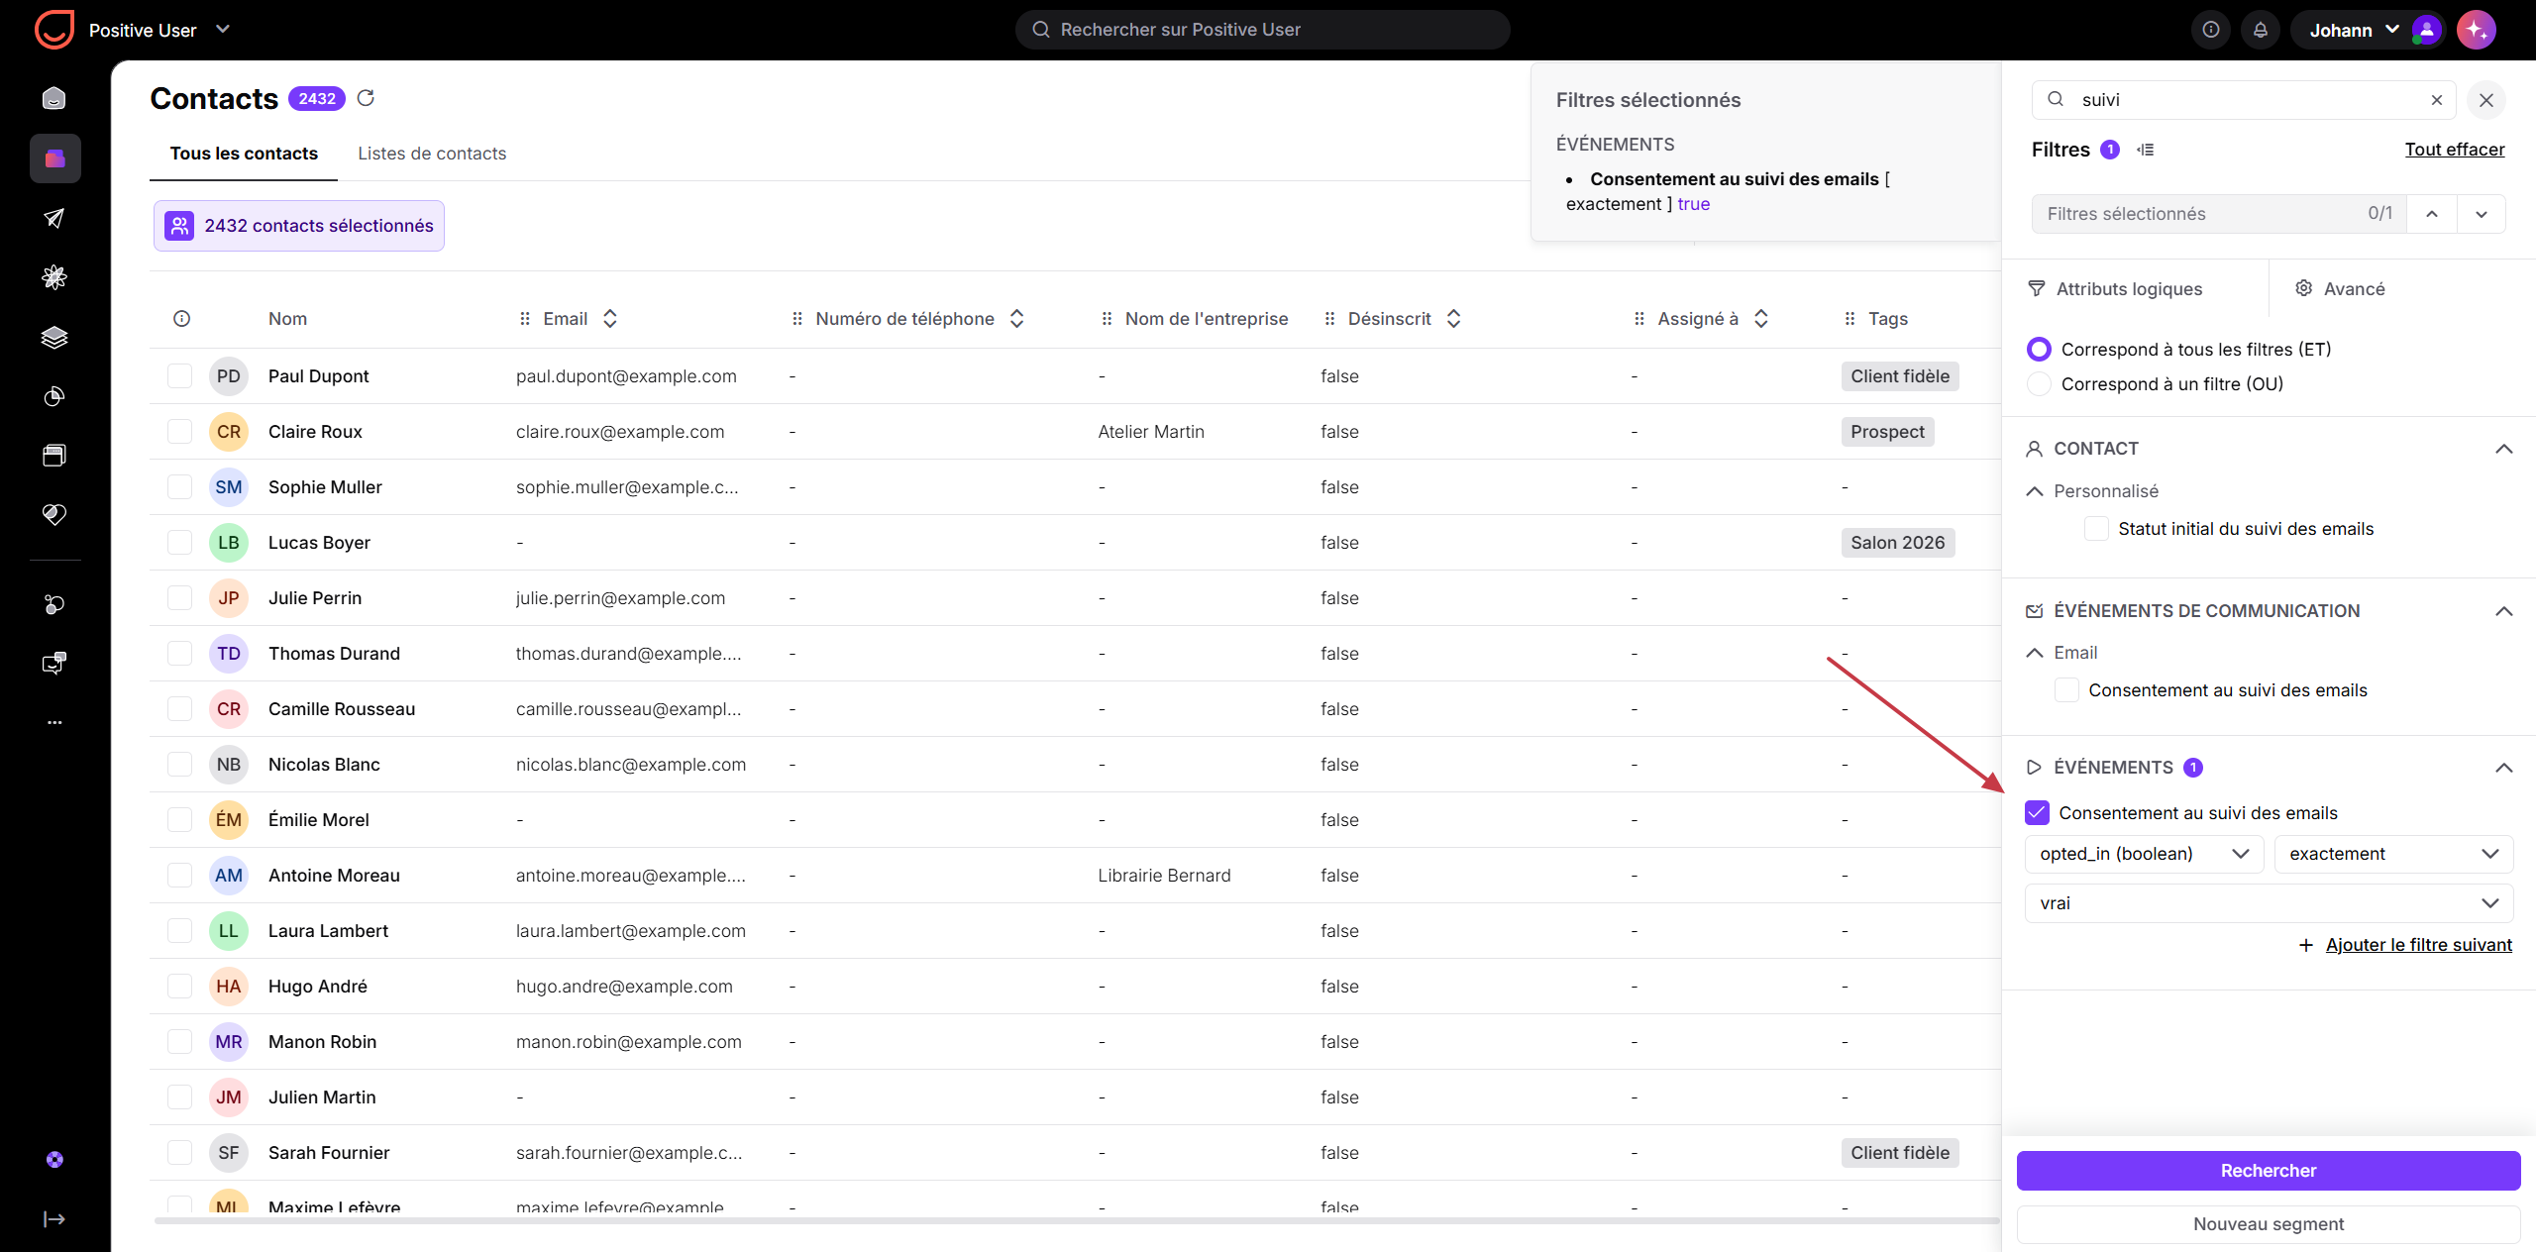Collapse the ÉVÉNEMENTS DE COMMUNICATION section
The height and width of the screenshot is (1252, 2536).
click(2503, 611)
